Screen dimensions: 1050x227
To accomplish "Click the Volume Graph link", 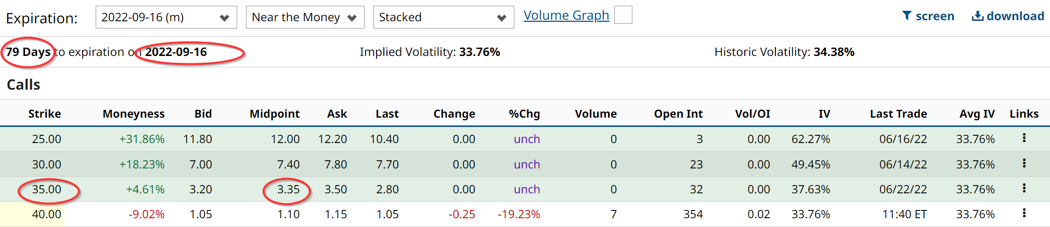I will point(566,16).
